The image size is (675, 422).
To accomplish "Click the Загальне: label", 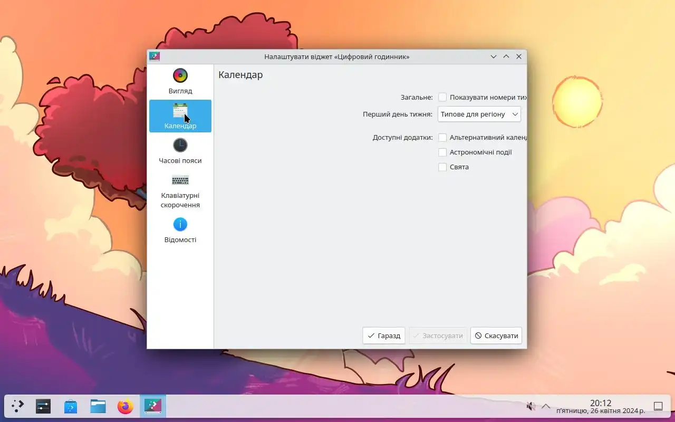I will tap(417, 97).
